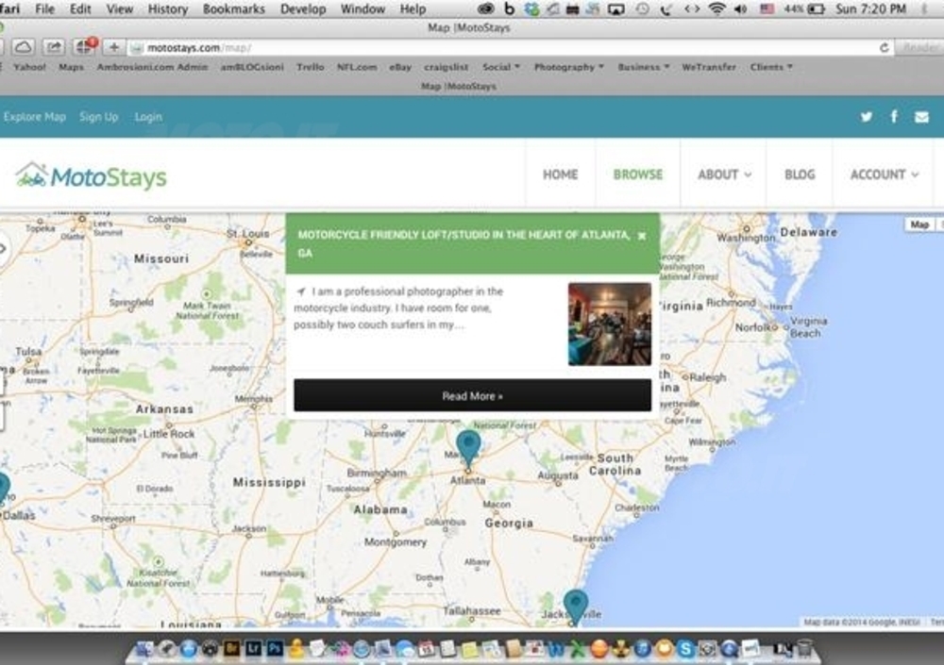Reload the page with refresh icon
Viewport: 944px width, 665px height.
tap(885, 47)
